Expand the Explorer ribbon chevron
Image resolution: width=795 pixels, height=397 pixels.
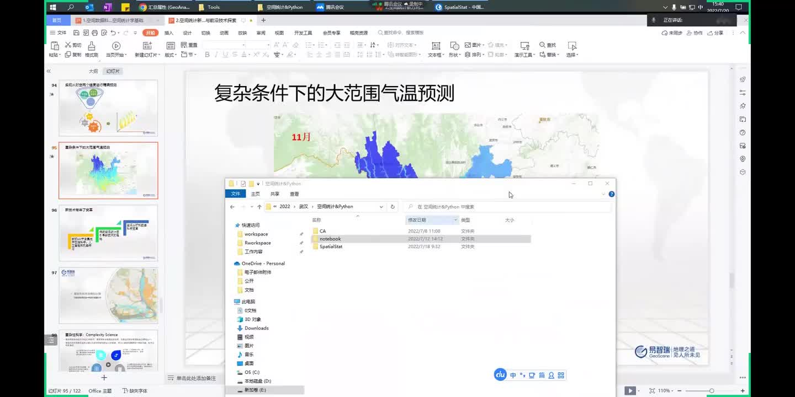(603, 194)
